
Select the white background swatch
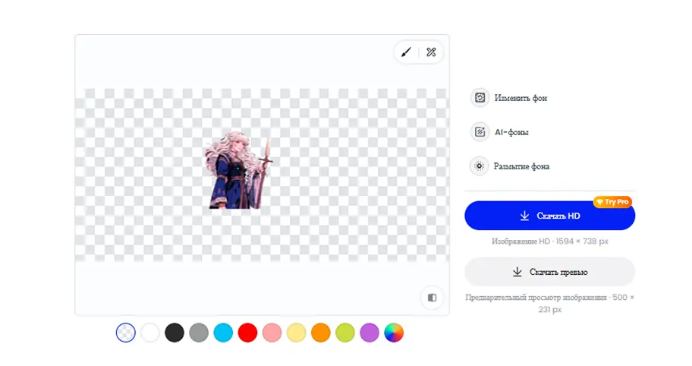[x=150, y=333]
